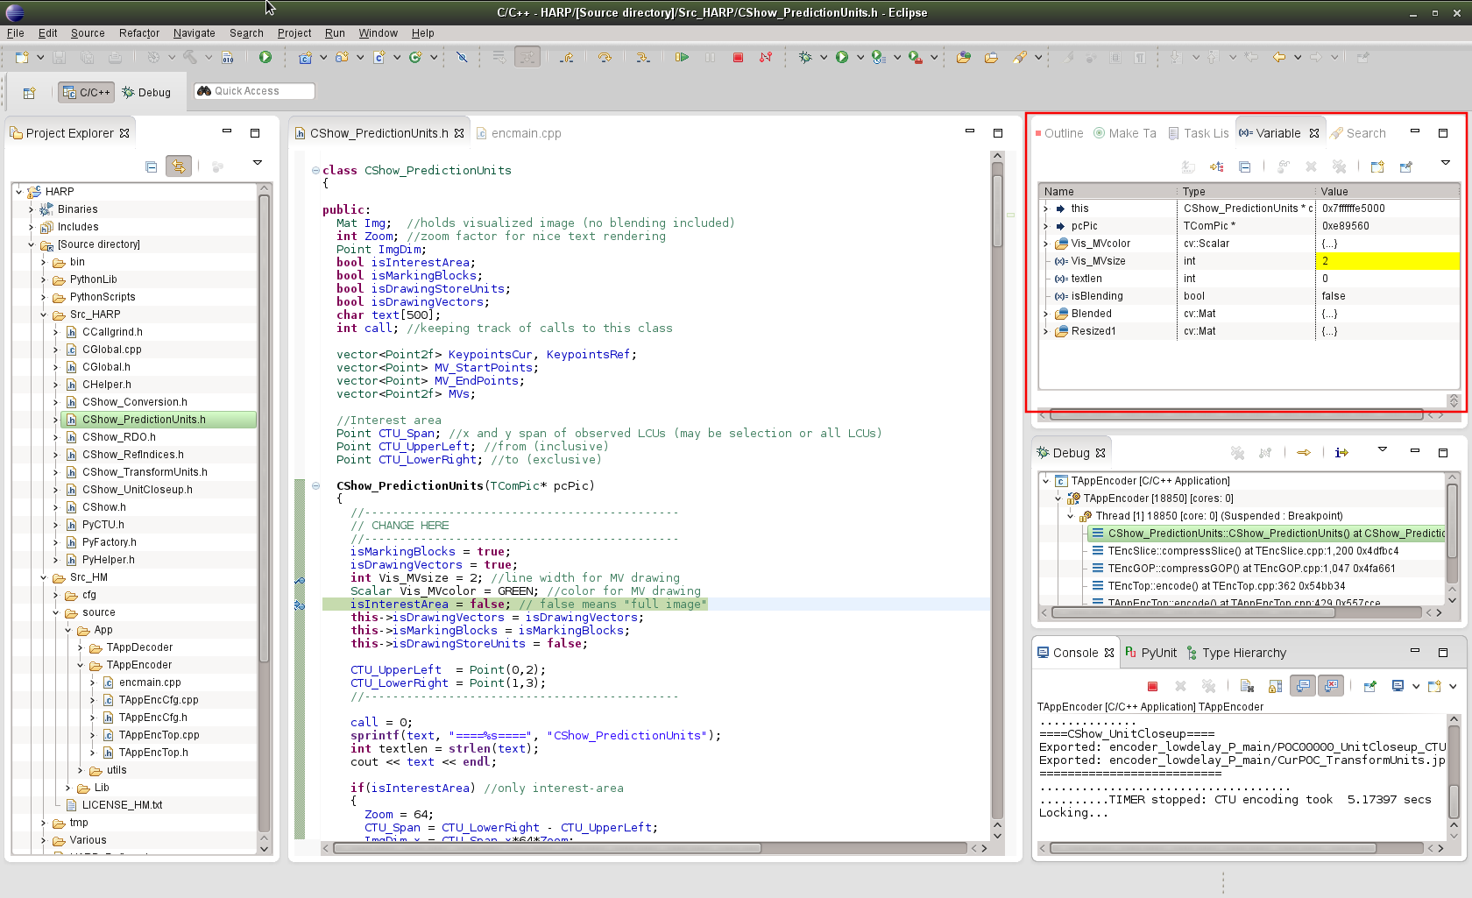Toggle Link with Editor in Project Explorer
The height and width of the screenshot is (898, 1472).
pos(179,166)
